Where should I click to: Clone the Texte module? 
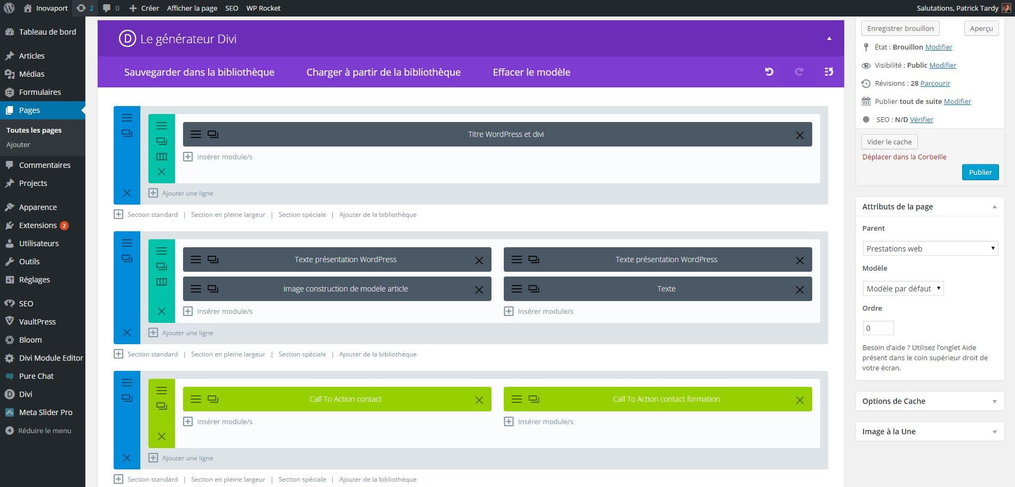coord(534,289)
